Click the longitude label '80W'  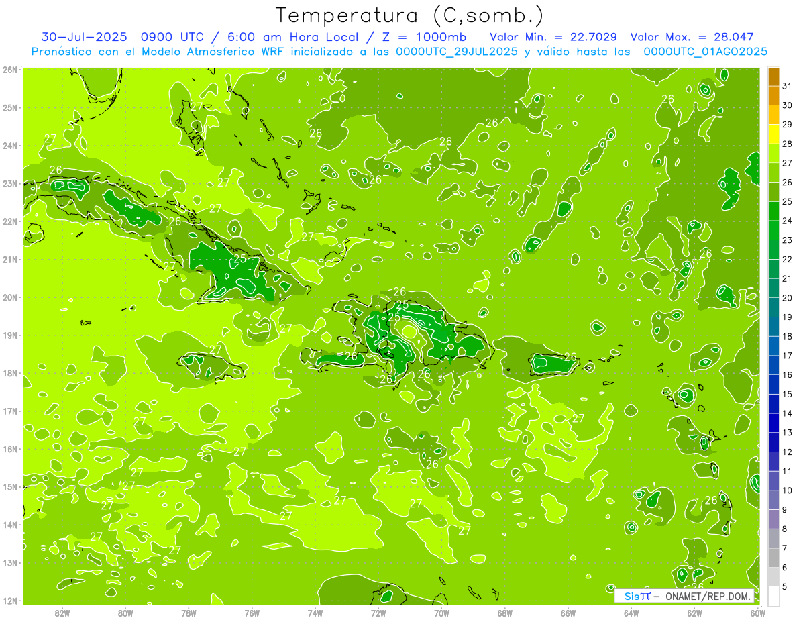(x=125, y=613)
